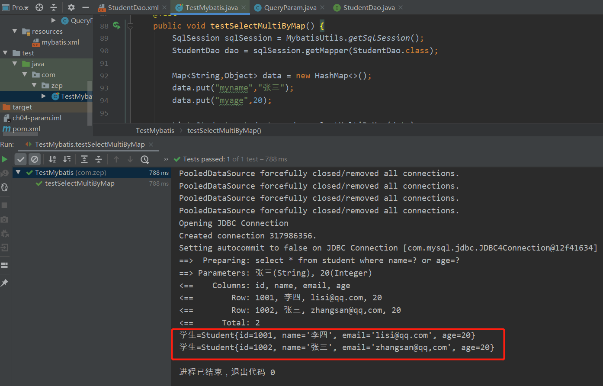Select pom.xml in project tree
Viewport: 603px width, 386px height.
click(x=22, y=129)
